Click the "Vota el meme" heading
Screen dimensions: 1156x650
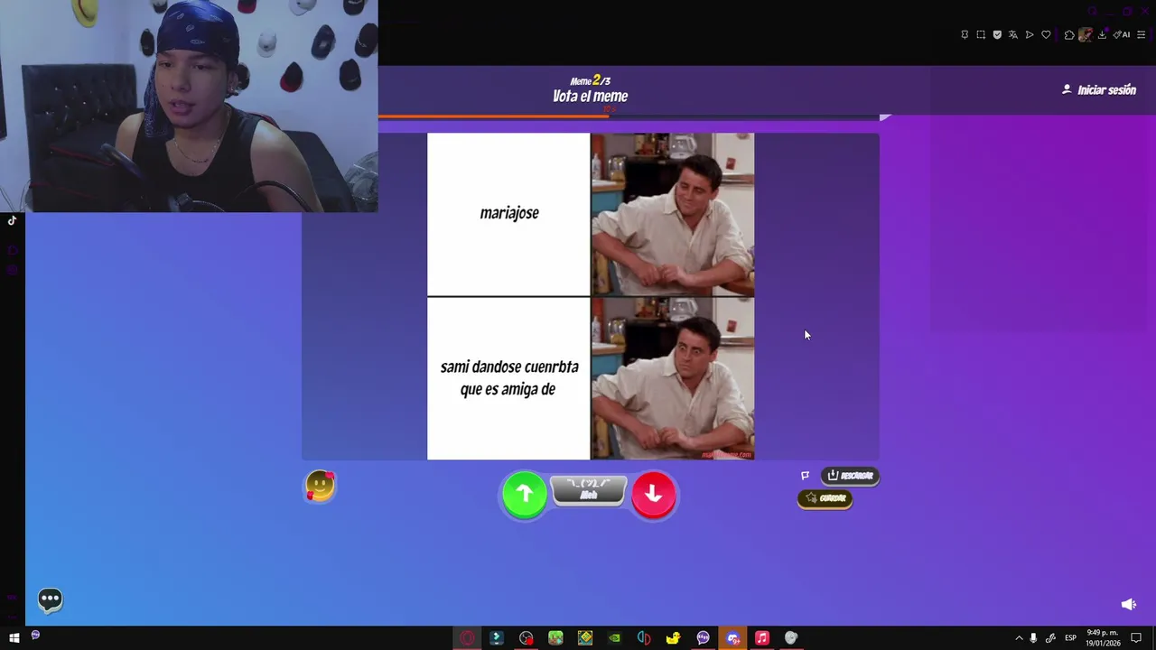coord(590,97)
